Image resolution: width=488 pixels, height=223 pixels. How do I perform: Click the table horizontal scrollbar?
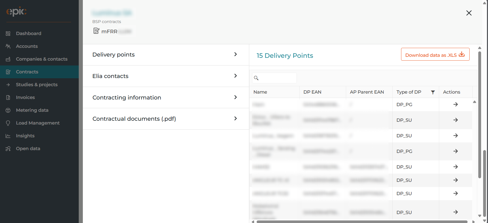pos(362,221)
